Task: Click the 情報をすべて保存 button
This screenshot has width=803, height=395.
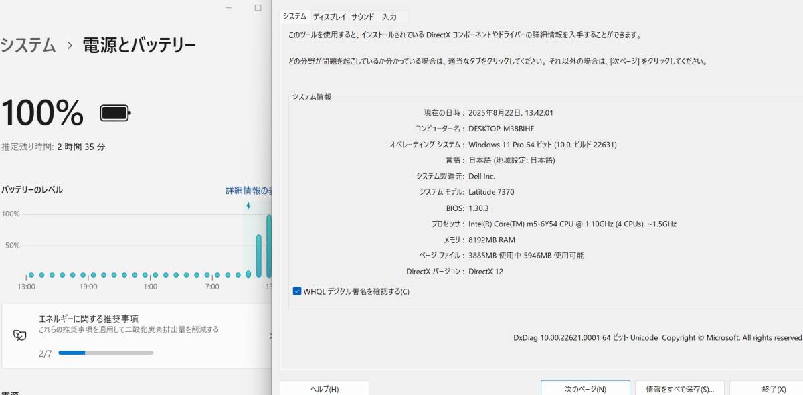Action: (x=680, y=388)
